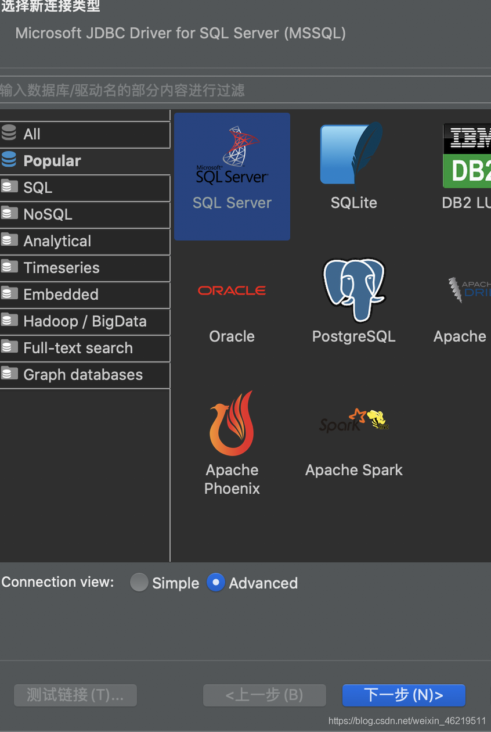Click the Connection view: label

point(58,582)
